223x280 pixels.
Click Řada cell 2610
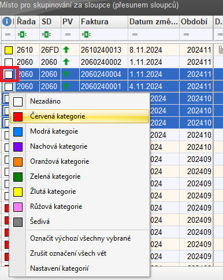tap(27, 50)
